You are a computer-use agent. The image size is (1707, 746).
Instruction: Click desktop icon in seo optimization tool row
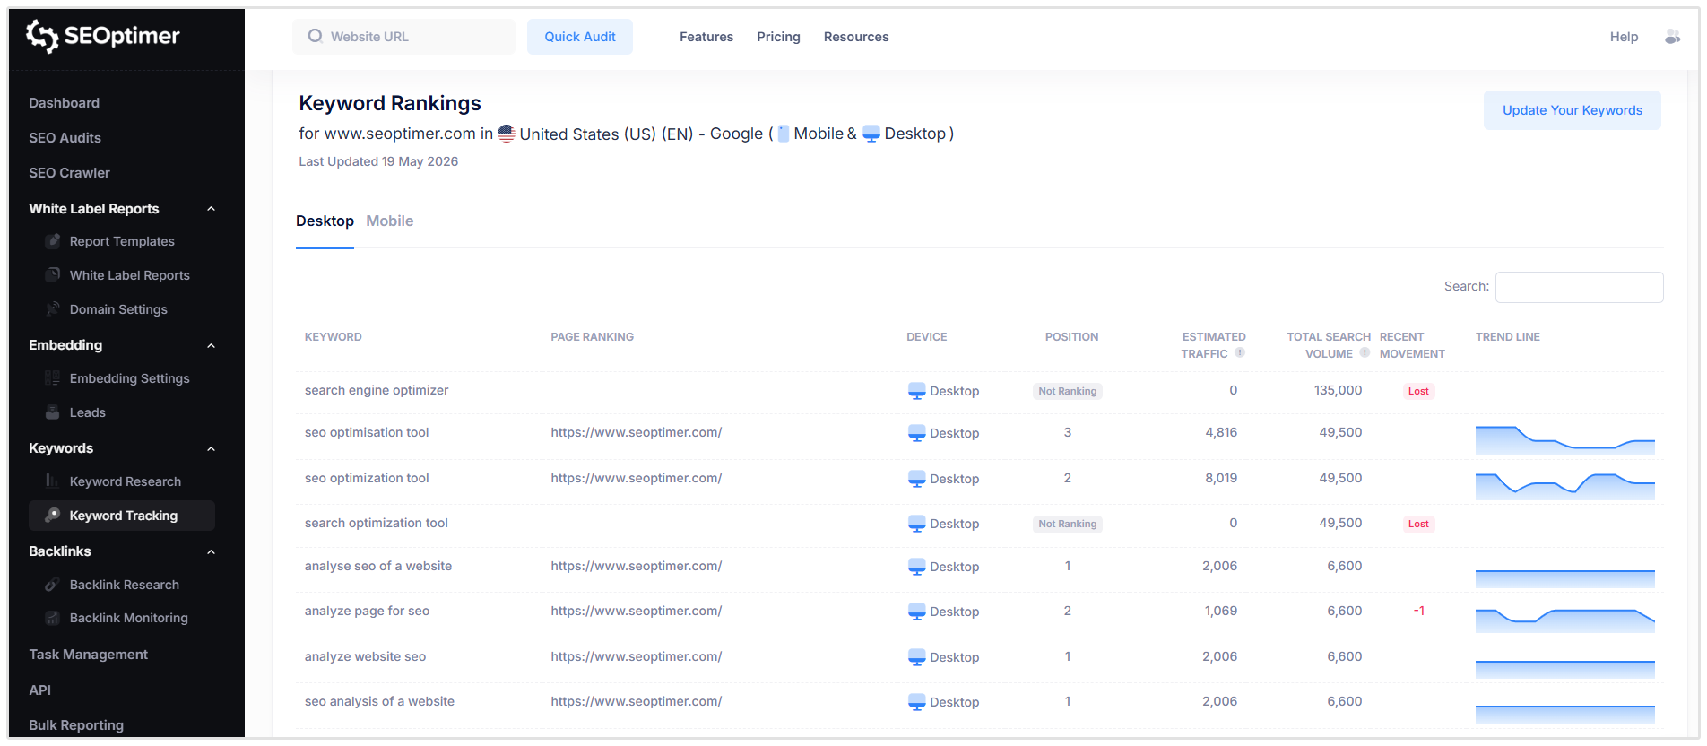[916, 479]
